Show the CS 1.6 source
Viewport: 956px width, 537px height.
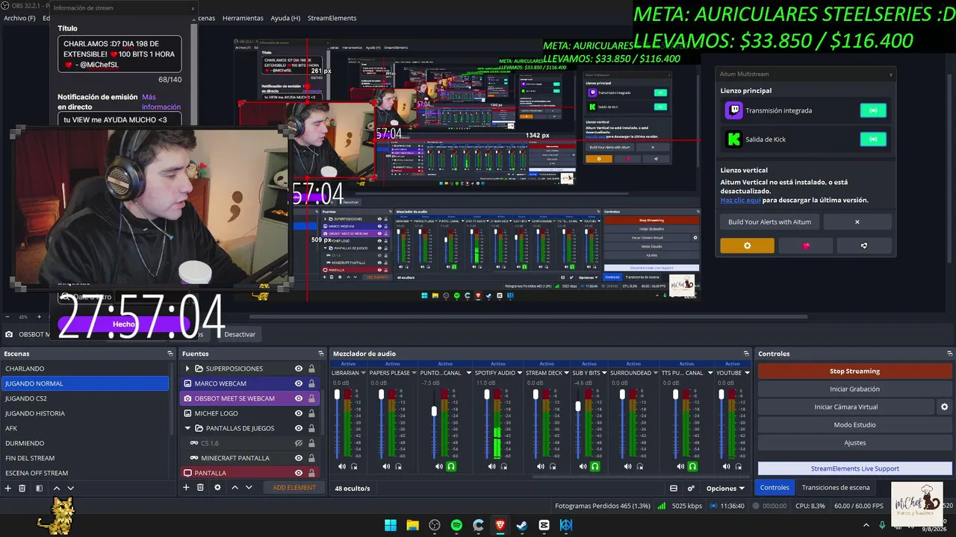(x=299, y=443)
